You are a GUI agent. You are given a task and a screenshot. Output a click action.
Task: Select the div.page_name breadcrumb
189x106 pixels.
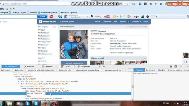pos(114,70)
